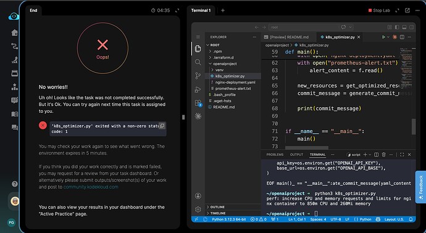The width and height of the screenshot is (426, 233).
Task: Copy the error message with copy icon
Action: (x=162, y=126)
